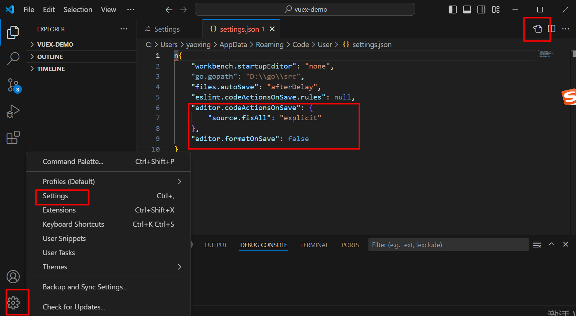Open the Edit menu

pos(49,9)
